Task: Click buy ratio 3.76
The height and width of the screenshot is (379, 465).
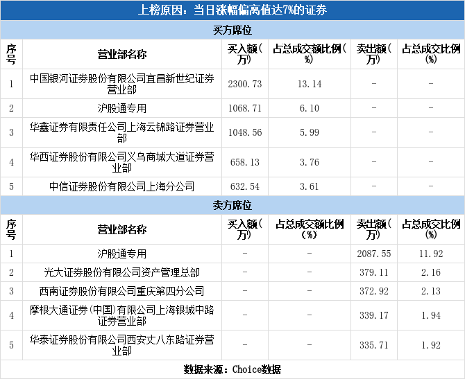Action: tap(310, 162)
